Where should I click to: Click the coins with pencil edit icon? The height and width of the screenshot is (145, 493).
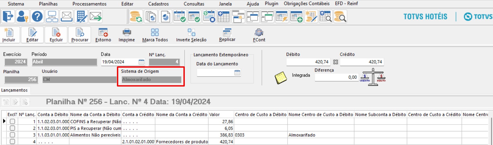pos(311,17)
